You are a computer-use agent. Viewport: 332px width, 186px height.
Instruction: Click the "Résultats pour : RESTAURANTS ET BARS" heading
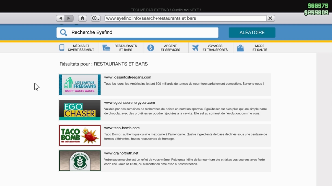coord(103,64)
